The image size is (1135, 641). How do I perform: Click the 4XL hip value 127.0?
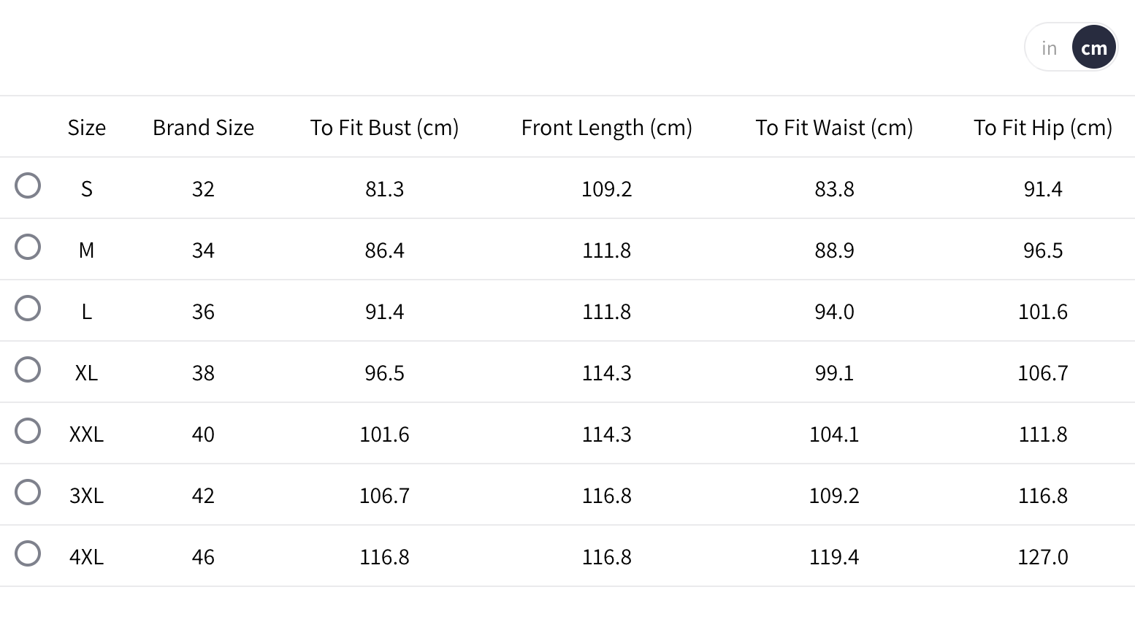[x=1042, y=557]
